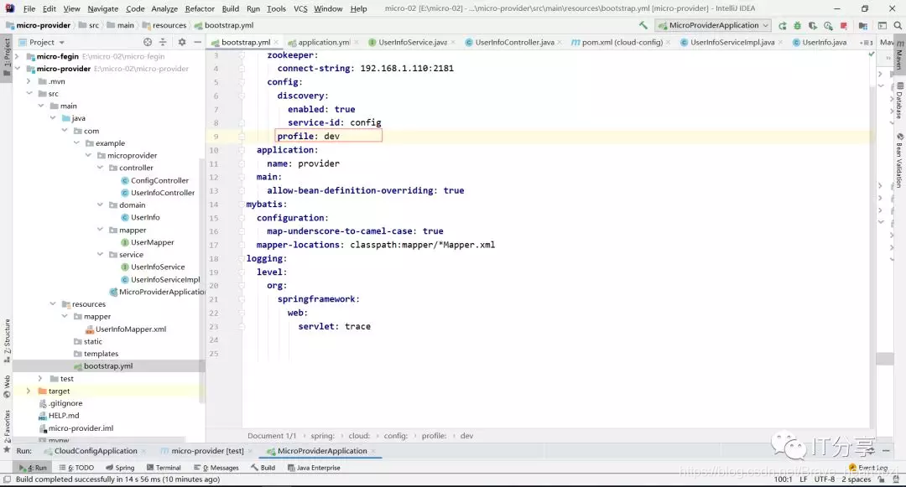The height and width of the screenshot is (487, 906).
Task: Start debugging with the green bug icon
Action: pyautogui.click(x=798, y=25)
